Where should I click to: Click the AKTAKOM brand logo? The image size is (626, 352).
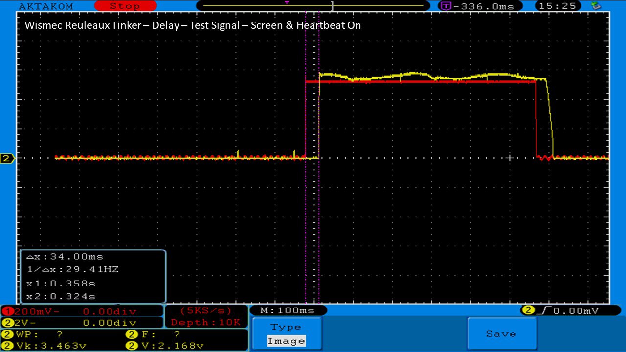pos(45,6)
